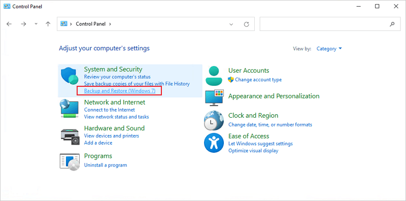
Task: Open View network status and tasks
Action: (117, 117)
